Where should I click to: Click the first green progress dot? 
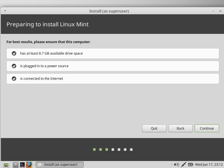click(x=94, y=150)
